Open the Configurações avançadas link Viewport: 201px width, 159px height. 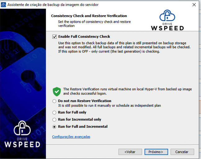click(x=71, y=137)
